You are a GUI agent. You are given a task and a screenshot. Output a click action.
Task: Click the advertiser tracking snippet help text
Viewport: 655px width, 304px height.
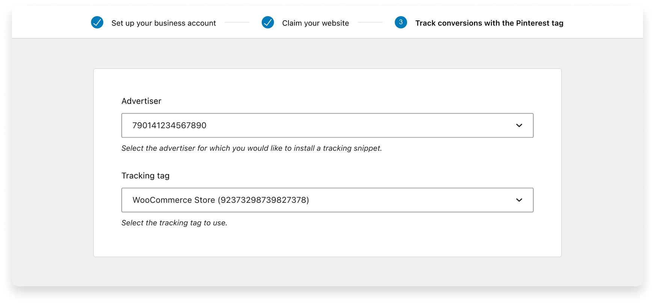click(x=252, y=148)
